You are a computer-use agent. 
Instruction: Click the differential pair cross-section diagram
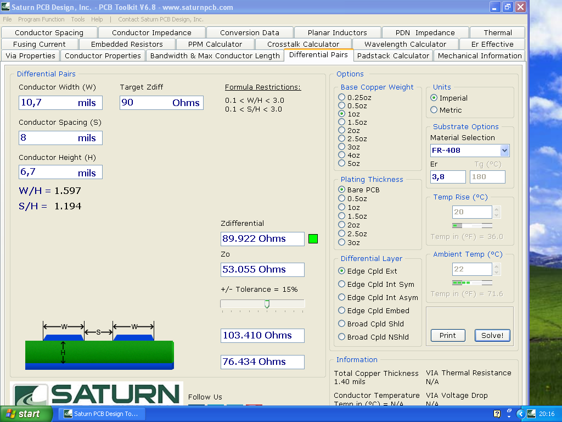coord(100,345)
